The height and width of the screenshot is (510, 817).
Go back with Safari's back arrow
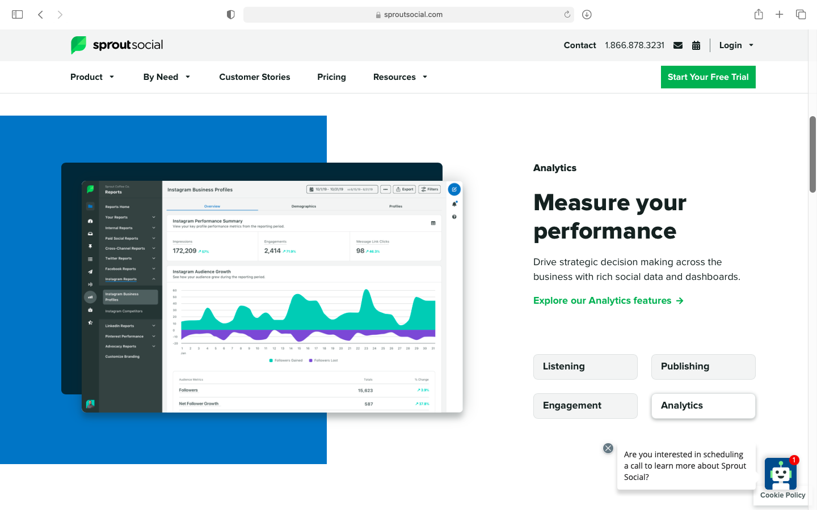coord(40,14)
